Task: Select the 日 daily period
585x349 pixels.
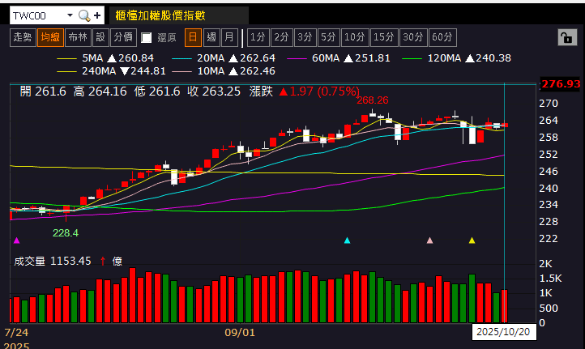Action: click(193, 37)
